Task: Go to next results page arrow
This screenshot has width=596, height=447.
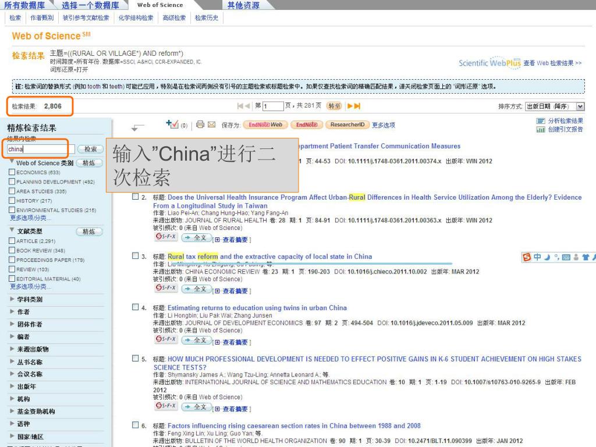Action: pyautogui.click(x=350, y=106)
